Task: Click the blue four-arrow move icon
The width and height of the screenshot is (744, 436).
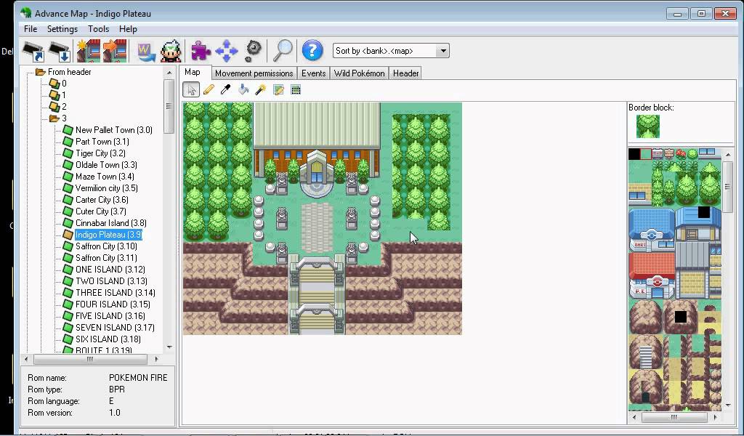Action: 227,51
